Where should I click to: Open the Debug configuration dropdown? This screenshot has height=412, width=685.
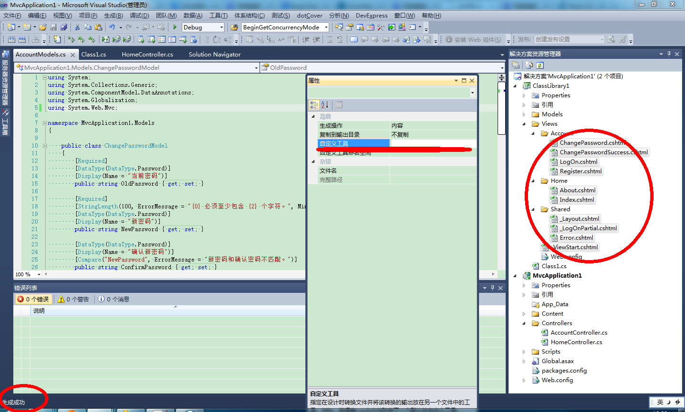pyautogui.click(x=221, y=28)
